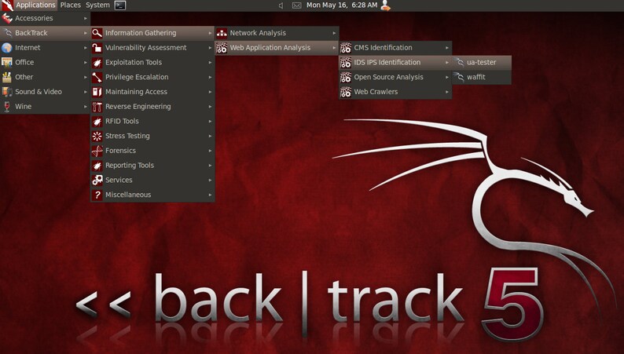Click the Accessories menu icon

tap(7, 18)
